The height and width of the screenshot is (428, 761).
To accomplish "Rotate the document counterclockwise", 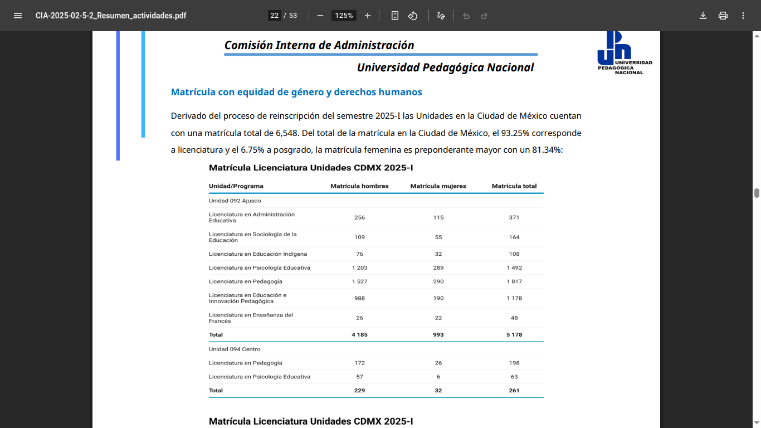I will coord(413,16).
